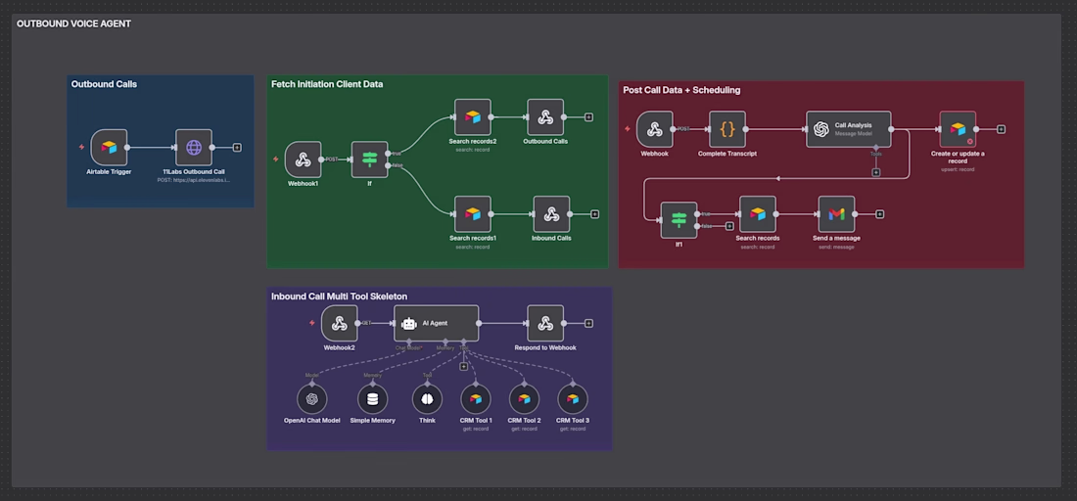Select the Post Call Data + Scheduling title
Image resolution: width=1077 pixels, height=501 pixels.
681,90
